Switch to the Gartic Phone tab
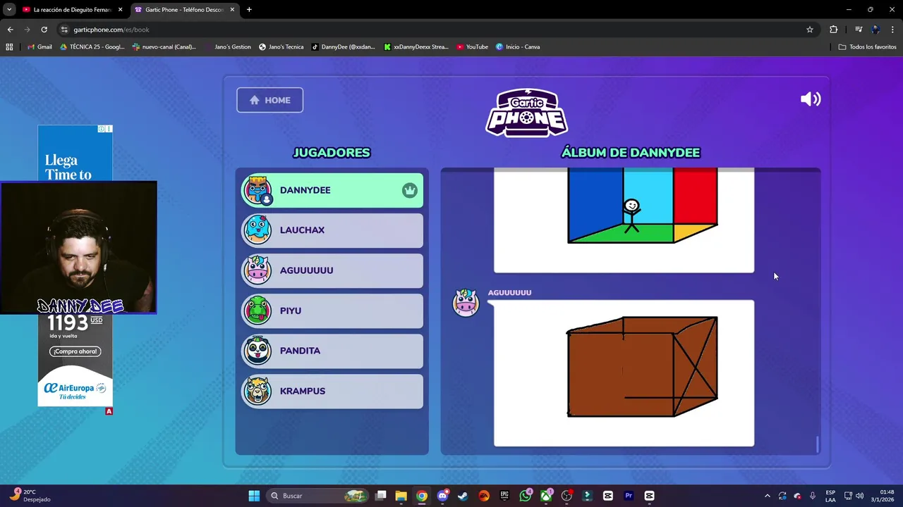This screenshot has width=903, height=507. coord(185,10)
